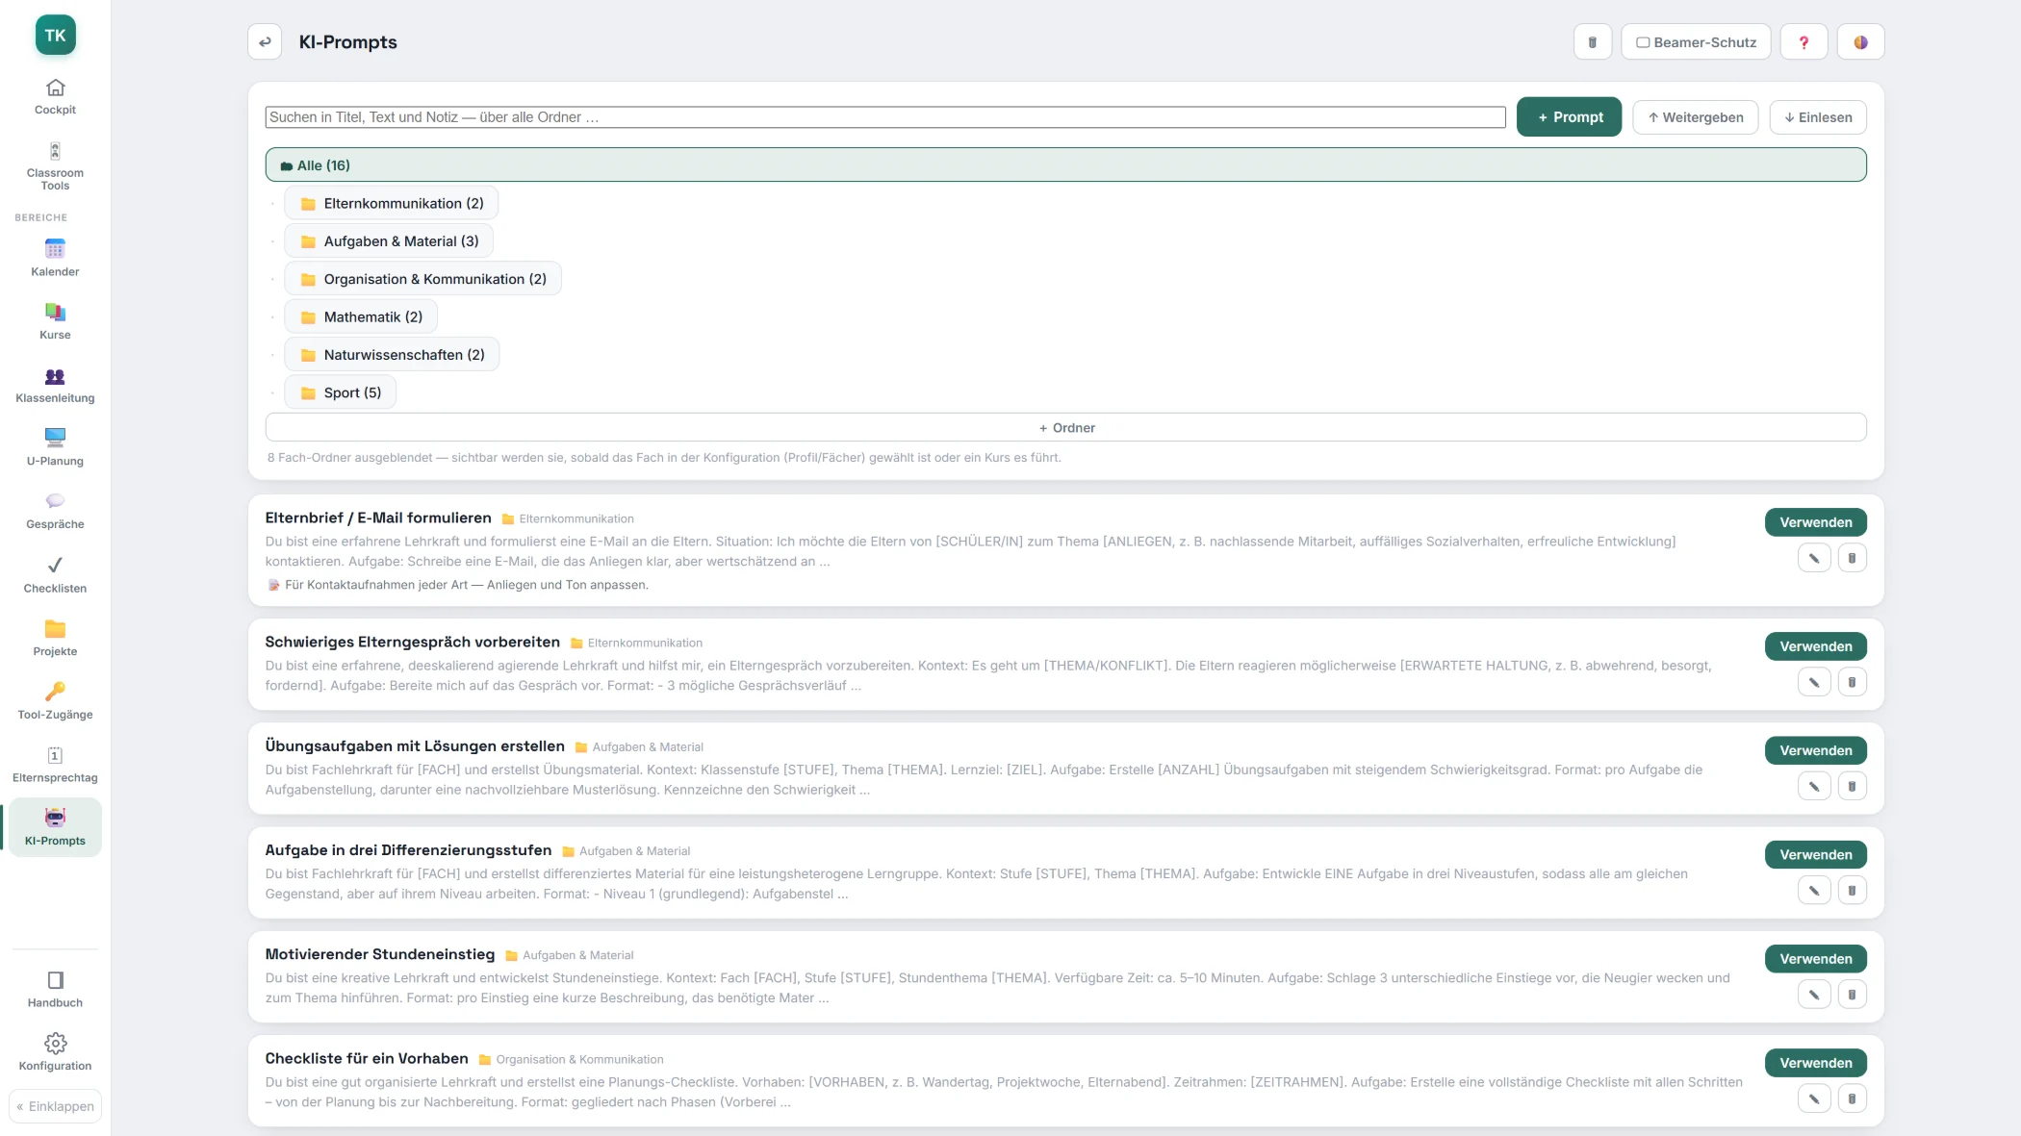Open Elternsprechtag section

(x=55, y=766)
